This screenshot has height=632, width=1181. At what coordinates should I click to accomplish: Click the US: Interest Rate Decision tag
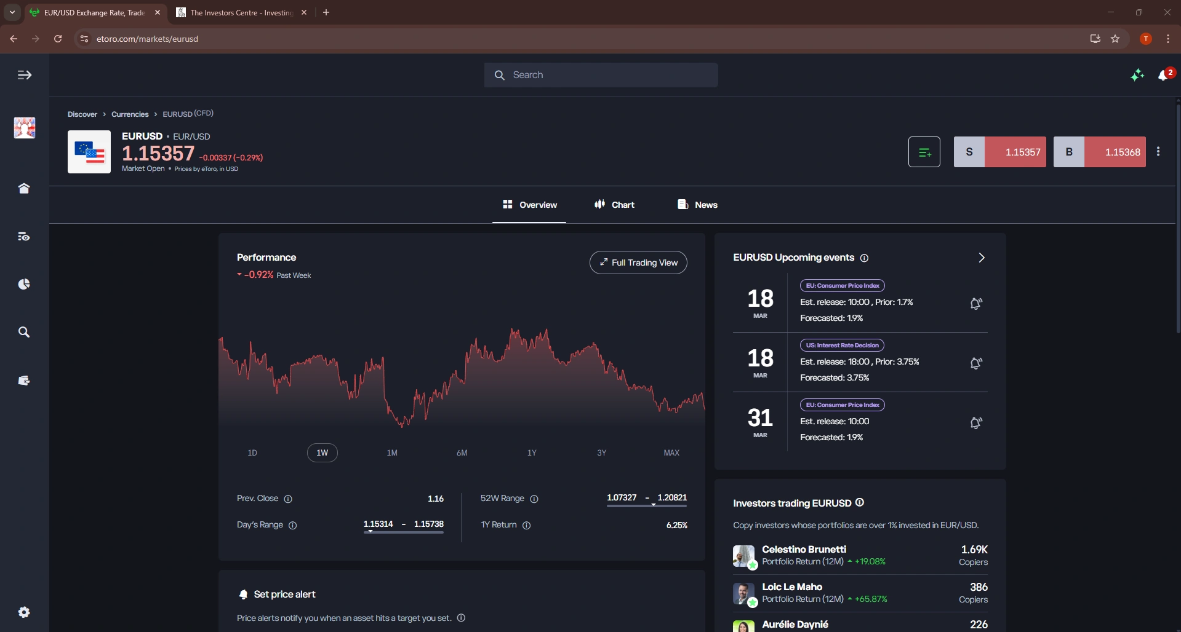842,346
